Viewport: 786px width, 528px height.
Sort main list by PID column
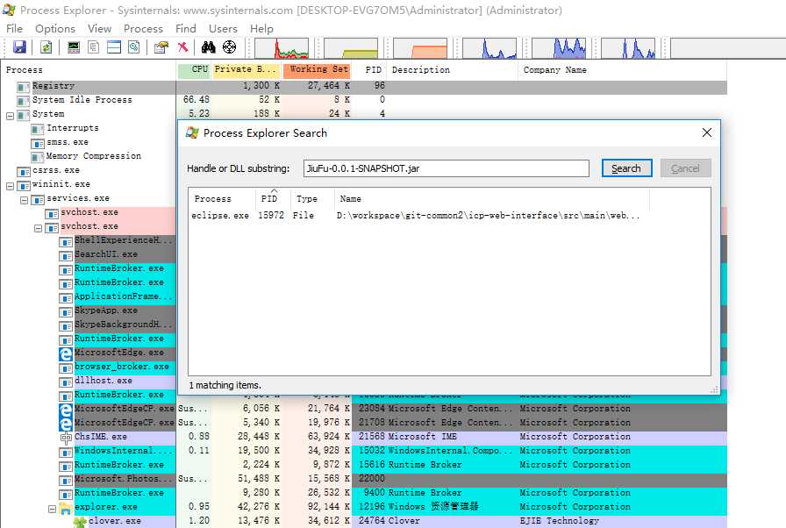(x=370, y=69)
